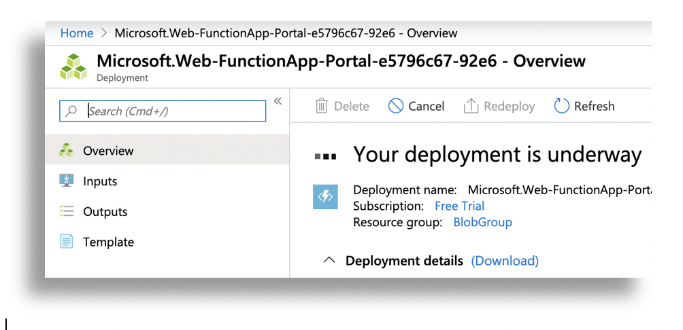
Task: Open the Free Trial subscription link
Action: coord(460,206)
